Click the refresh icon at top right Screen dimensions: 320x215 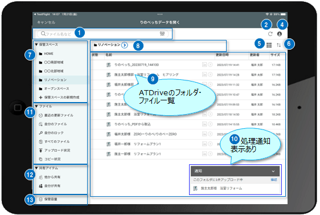coord(270,34)
